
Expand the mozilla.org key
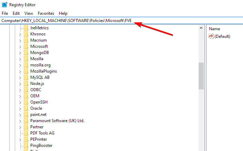[20, 65]
